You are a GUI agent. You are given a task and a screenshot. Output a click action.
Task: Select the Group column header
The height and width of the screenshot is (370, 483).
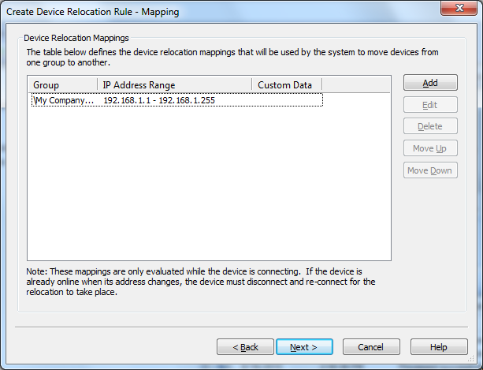click(x=63, y=84)
